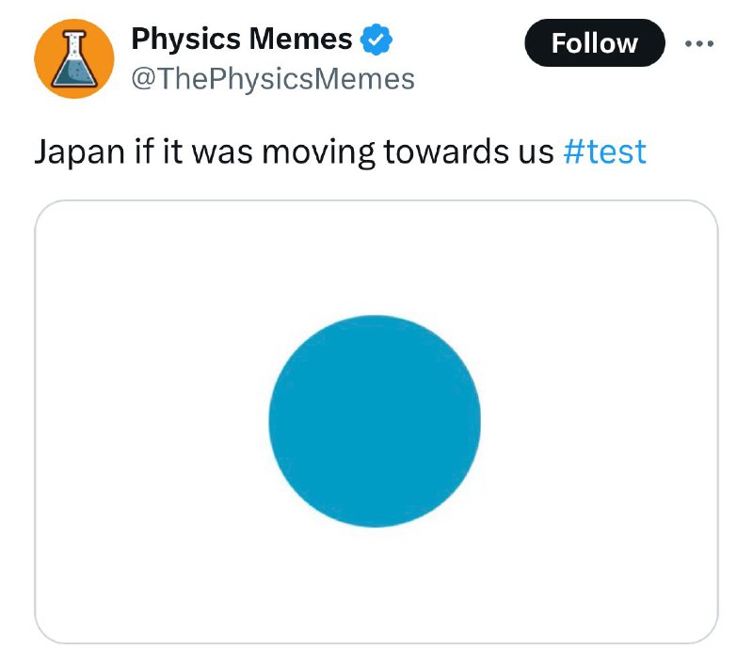Click the blue verified checkmark badge

pyautogui.click(x=376, y=40)
